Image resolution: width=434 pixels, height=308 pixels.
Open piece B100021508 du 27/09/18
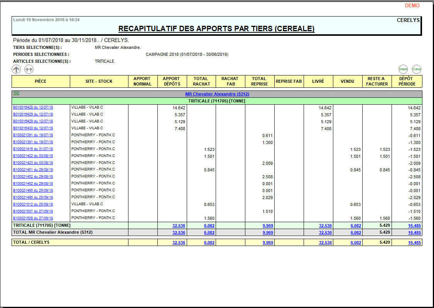pos(33,218)
